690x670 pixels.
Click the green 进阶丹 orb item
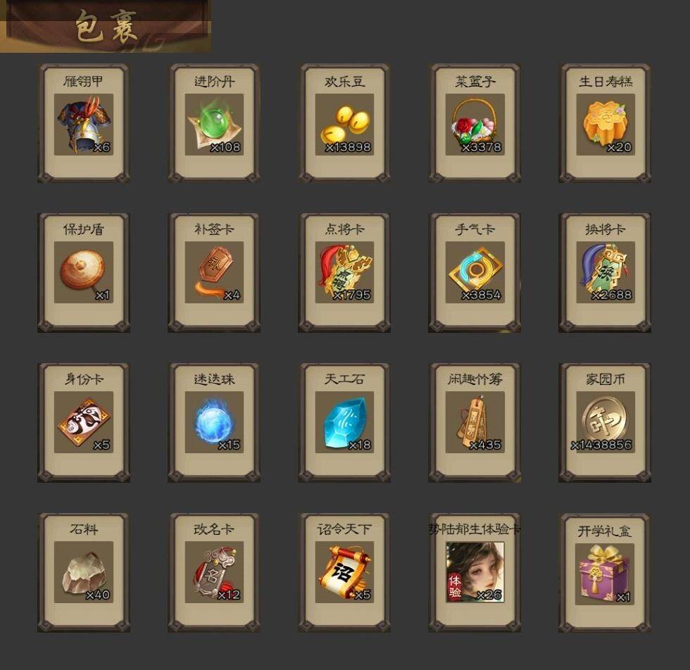tap(214, 124)
